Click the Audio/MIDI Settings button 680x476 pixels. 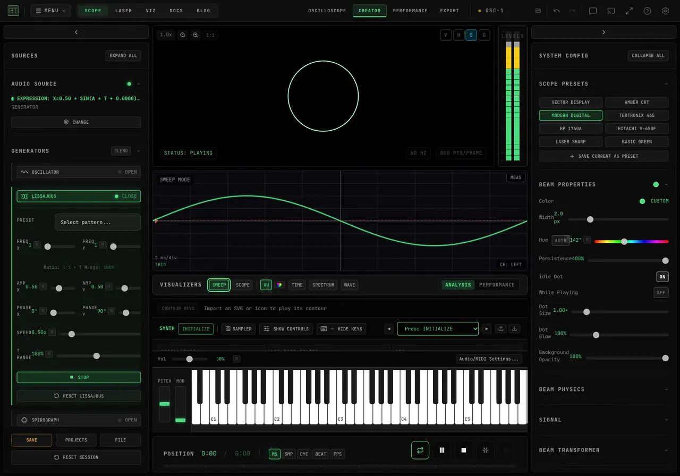coord(489,359)
